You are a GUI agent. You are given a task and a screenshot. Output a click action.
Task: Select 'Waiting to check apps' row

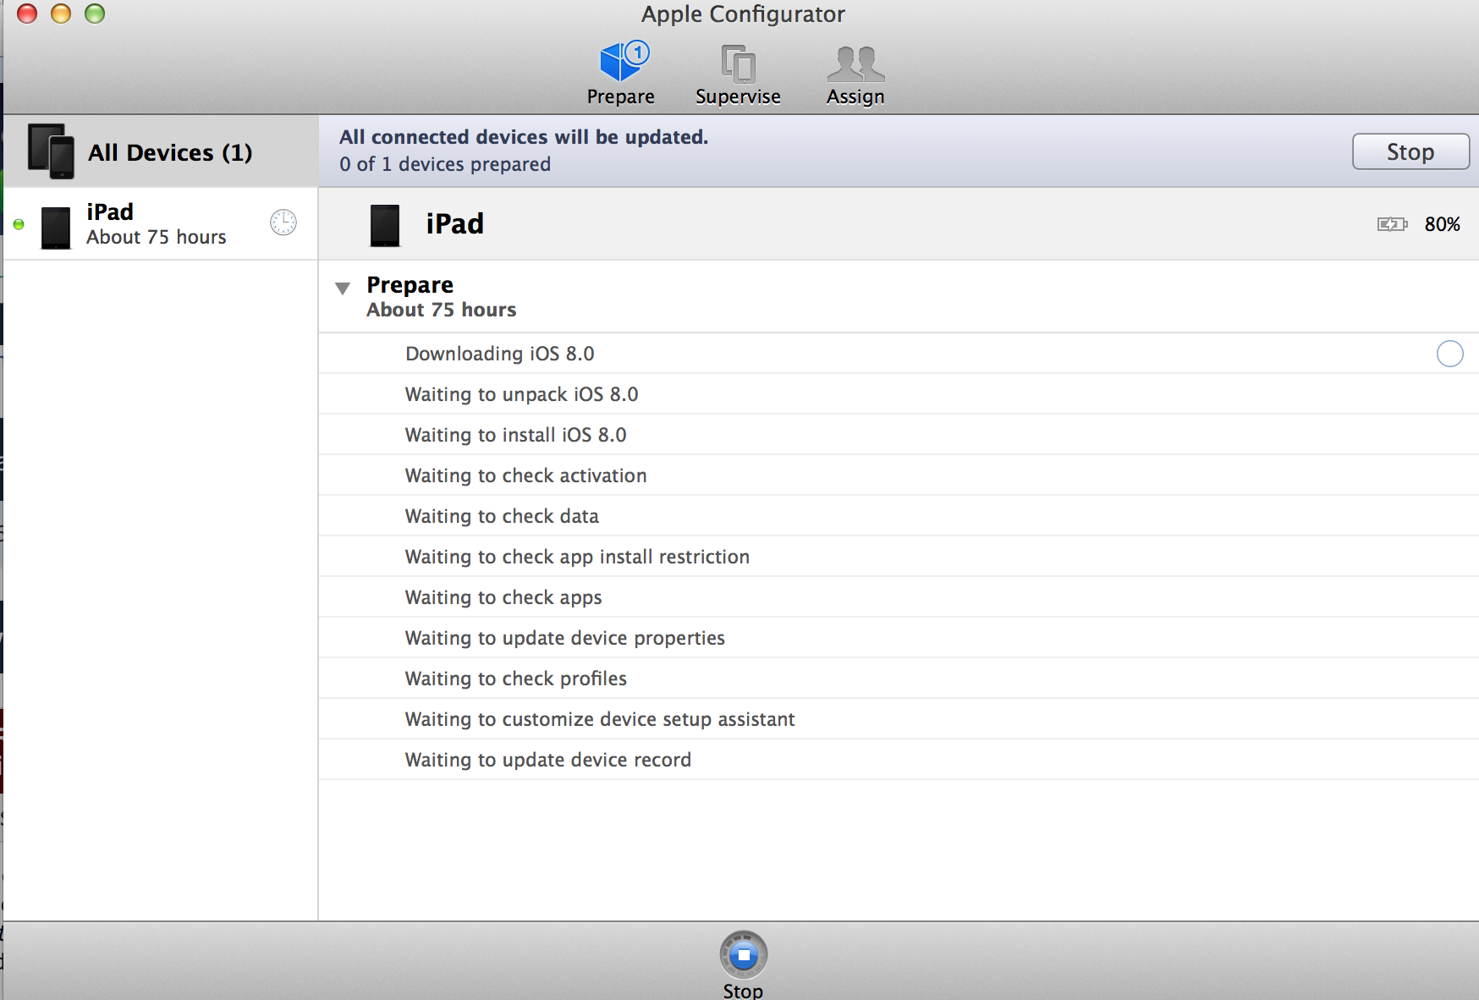[899, 597]
